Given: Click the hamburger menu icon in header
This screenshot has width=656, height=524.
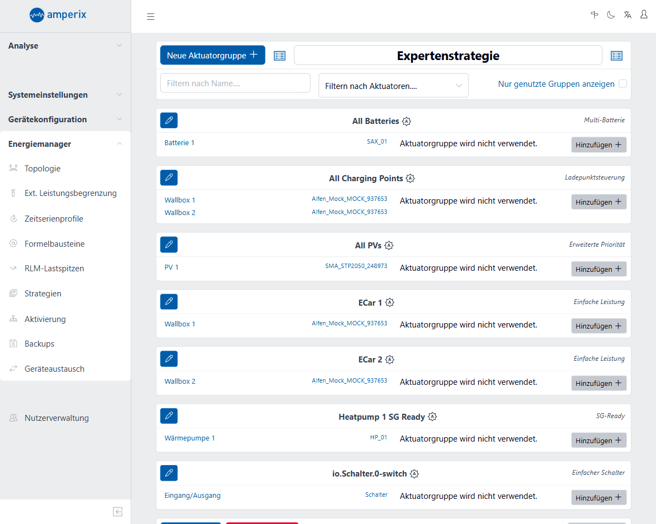Looking at the screenshot, I should point(151,17).
